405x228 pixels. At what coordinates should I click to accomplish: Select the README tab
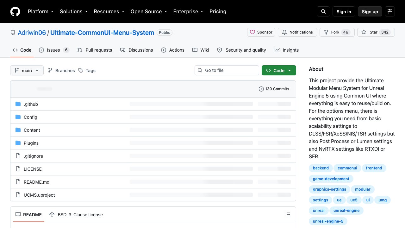tap(29, 215)
